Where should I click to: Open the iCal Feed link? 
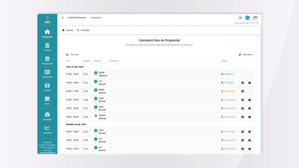tap(72, 55)
